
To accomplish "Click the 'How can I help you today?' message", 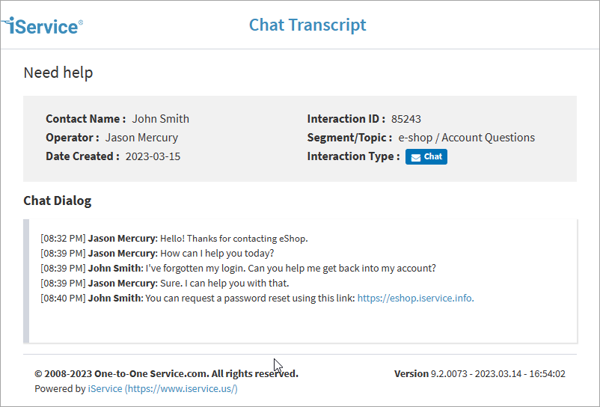I will click(x=217, y=254).
